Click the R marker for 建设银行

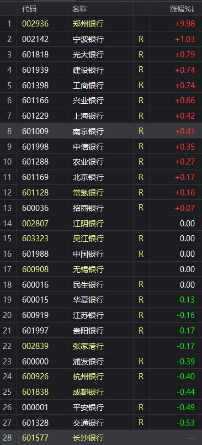[x=141, y=70]
